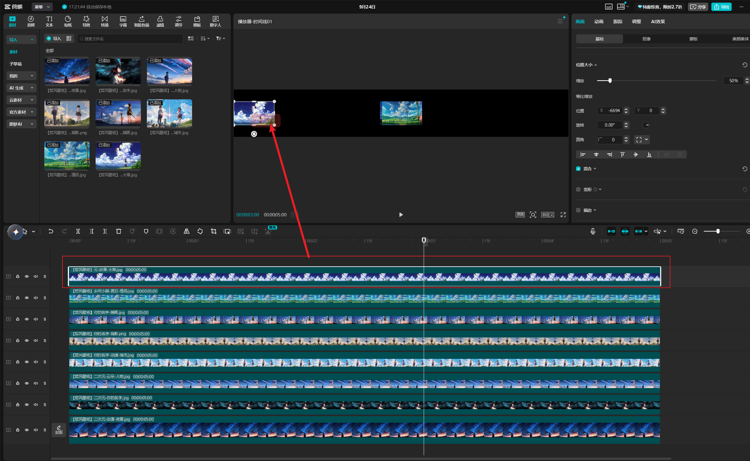Open the 字幕 captions panel
Image resolution: width=750 pixels, height=461 pixels.
pyautogui.click(x=123, y=21)
